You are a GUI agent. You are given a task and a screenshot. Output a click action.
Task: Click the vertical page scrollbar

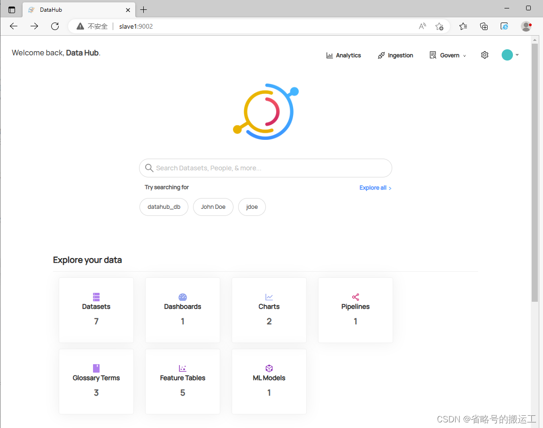(535, 172)
